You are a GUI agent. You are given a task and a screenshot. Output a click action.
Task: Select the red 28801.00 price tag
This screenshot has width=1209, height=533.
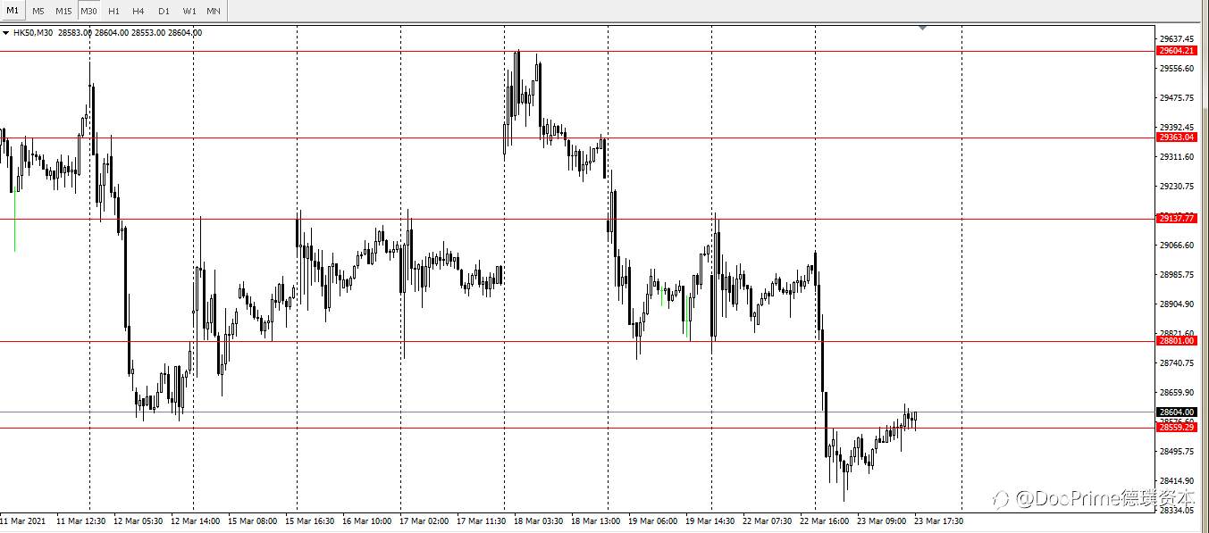click(1176, 341)
